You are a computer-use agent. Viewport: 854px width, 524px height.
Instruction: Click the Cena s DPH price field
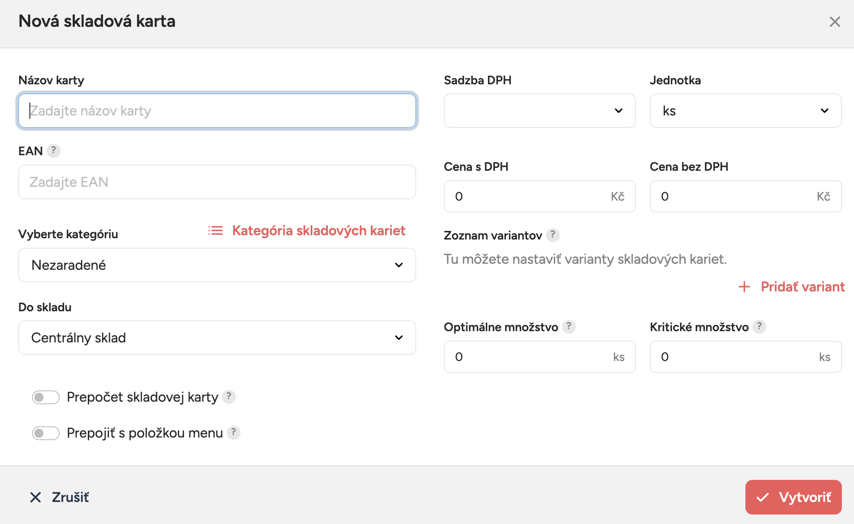point(530,196)
